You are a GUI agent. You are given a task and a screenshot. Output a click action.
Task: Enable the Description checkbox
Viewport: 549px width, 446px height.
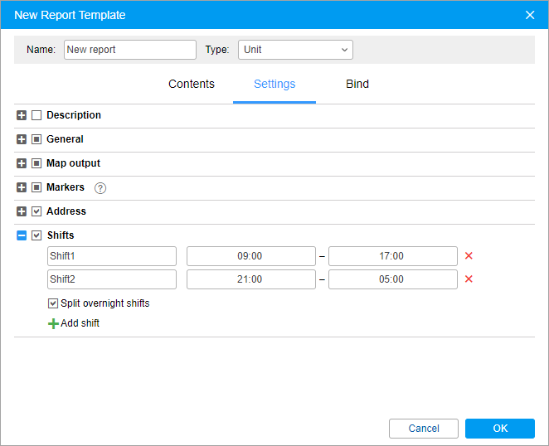(x=36, y=115)
